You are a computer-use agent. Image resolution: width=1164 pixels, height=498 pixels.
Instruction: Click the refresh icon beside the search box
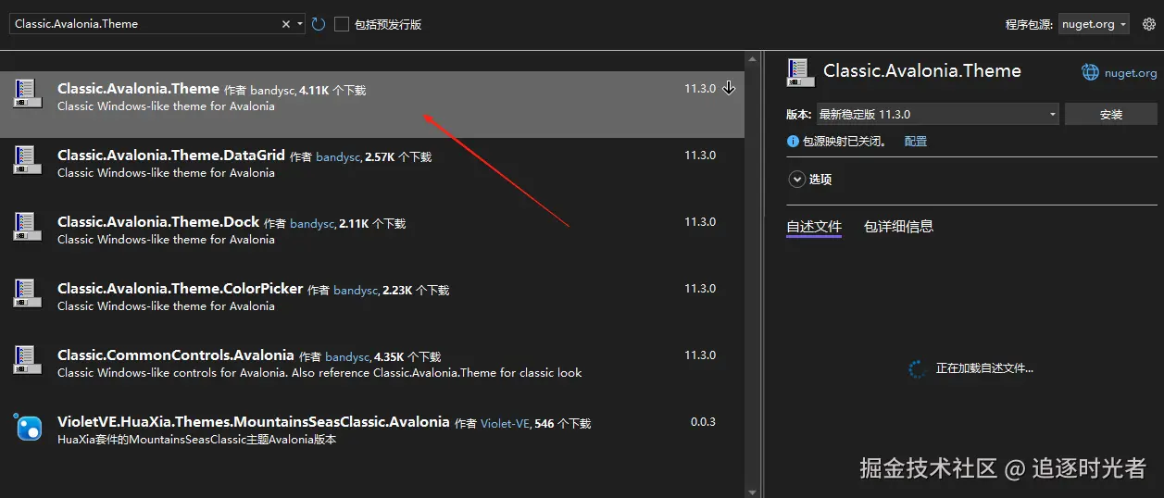(x=319, y=24)
